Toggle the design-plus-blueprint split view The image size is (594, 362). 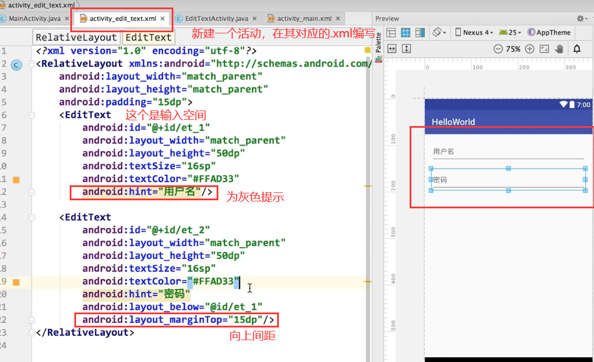coord(419,32)
